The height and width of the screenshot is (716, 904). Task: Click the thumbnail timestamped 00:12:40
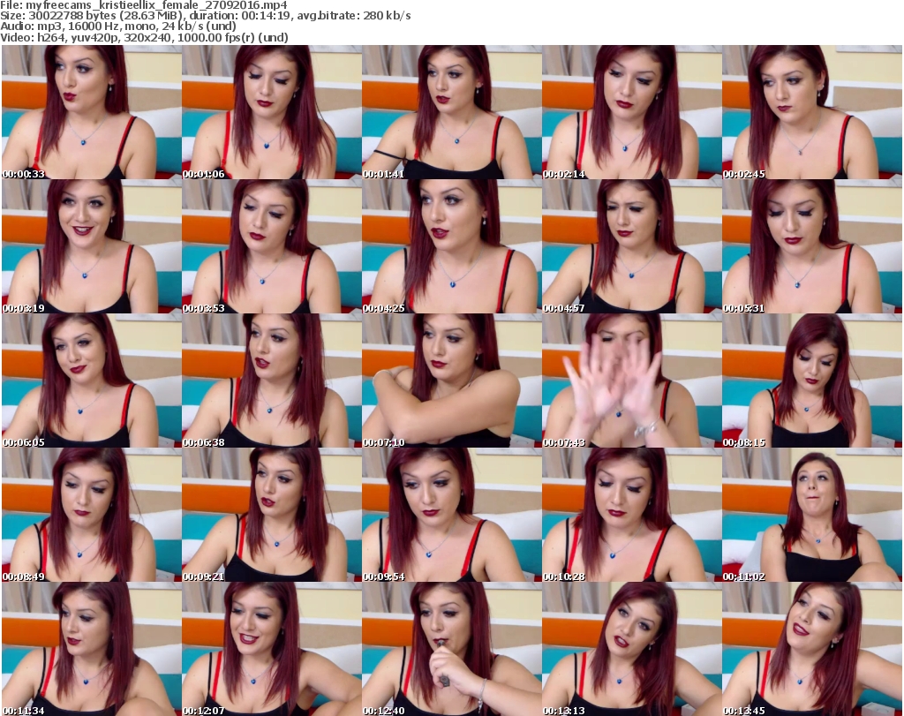point(451,649)
